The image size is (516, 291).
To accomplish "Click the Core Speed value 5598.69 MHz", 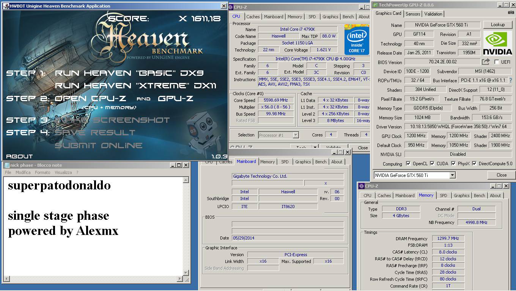I will click(276, 100).
